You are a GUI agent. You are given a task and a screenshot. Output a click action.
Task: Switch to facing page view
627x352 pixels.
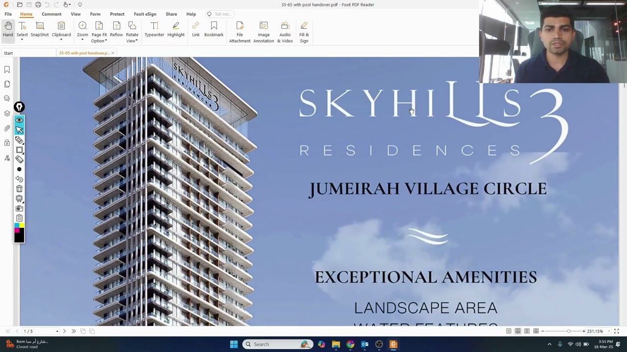click(527, 331)
